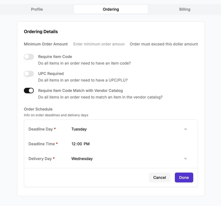
Task: Switch to the Profile tab
Action: click(37, 9)
